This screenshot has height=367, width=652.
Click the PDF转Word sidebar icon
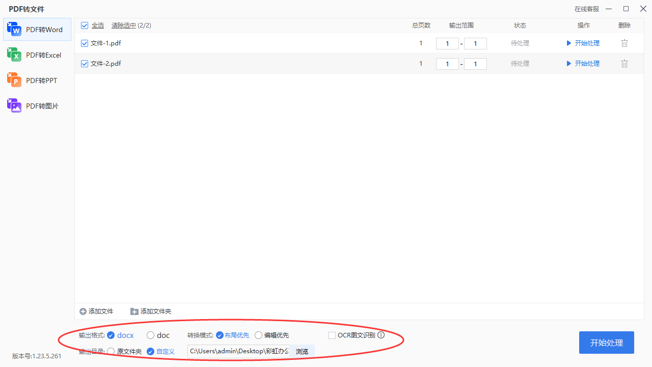point(14,30)
